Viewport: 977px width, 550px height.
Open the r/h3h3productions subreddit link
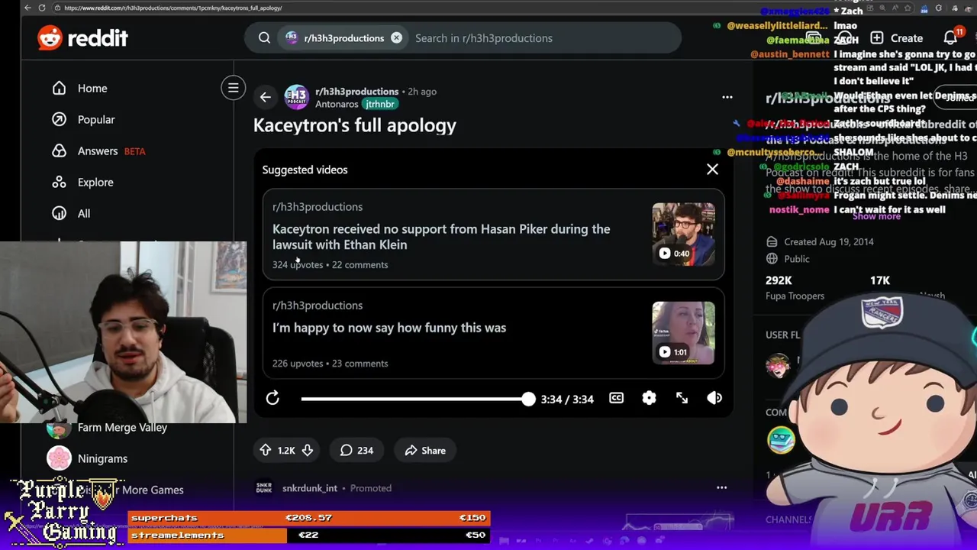[357, 91]
